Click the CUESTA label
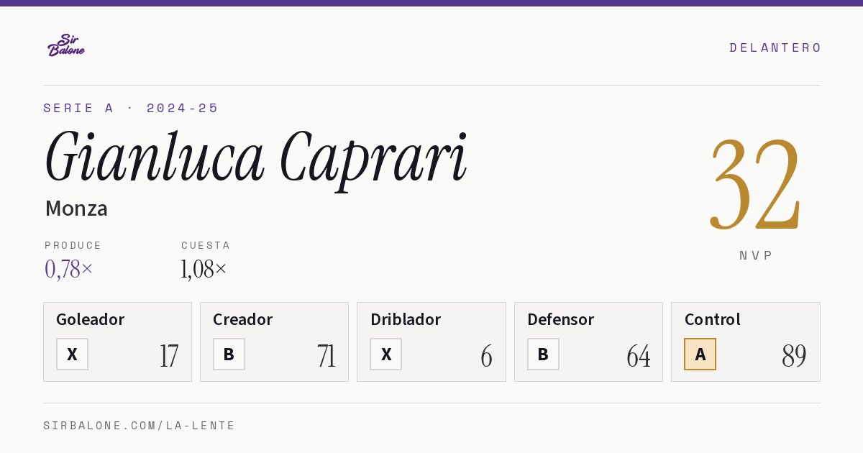 coord(206,245)
